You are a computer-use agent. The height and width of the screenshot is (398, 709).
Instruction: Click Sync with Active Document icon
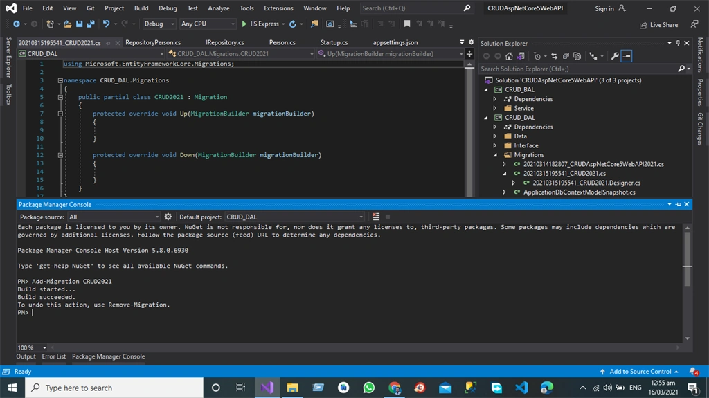[554, 56]
